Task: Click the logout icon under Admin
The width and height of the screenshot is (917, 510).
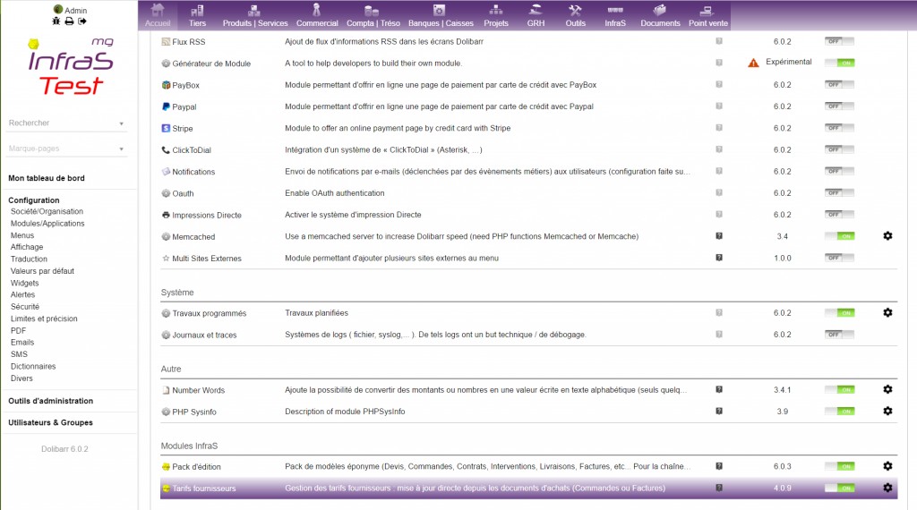Action: tap(82, 21)
